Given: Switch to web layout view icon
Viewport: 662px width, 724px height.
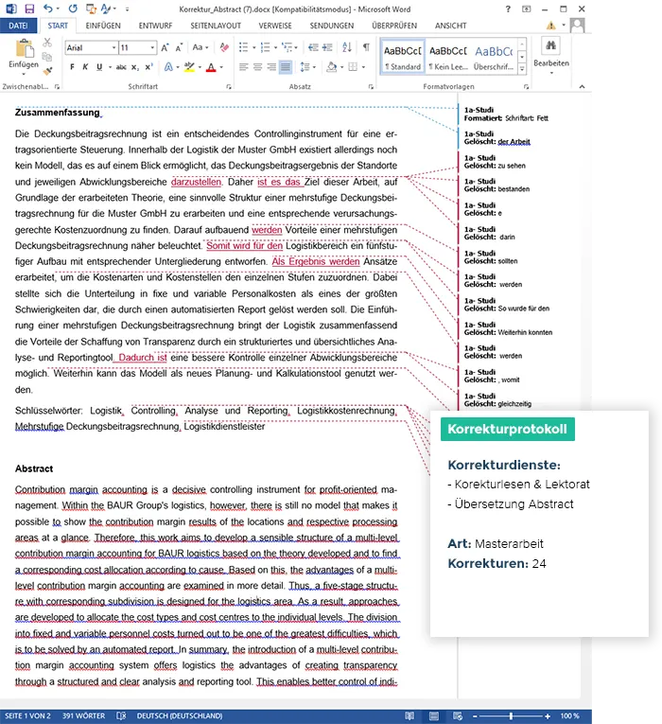Looking at the screenshot, I should click(457, 715).
